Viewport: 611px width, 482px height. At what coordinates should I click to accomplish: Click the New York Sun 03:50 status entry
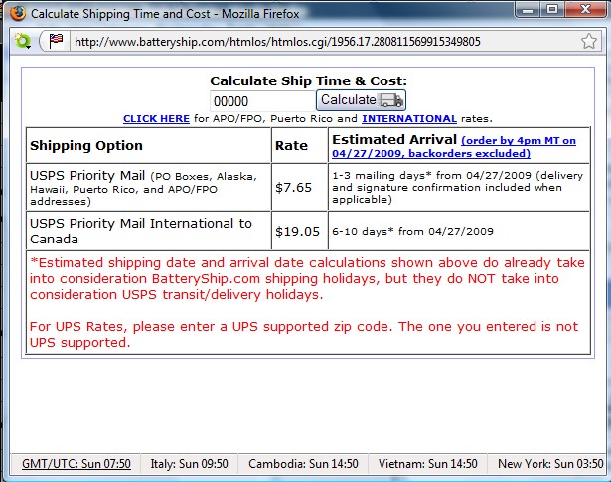pyautogui.click(x=550, y=464)
